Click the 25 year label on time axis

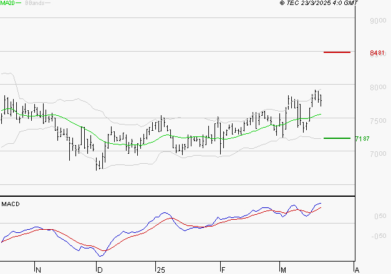coord(161,270)
